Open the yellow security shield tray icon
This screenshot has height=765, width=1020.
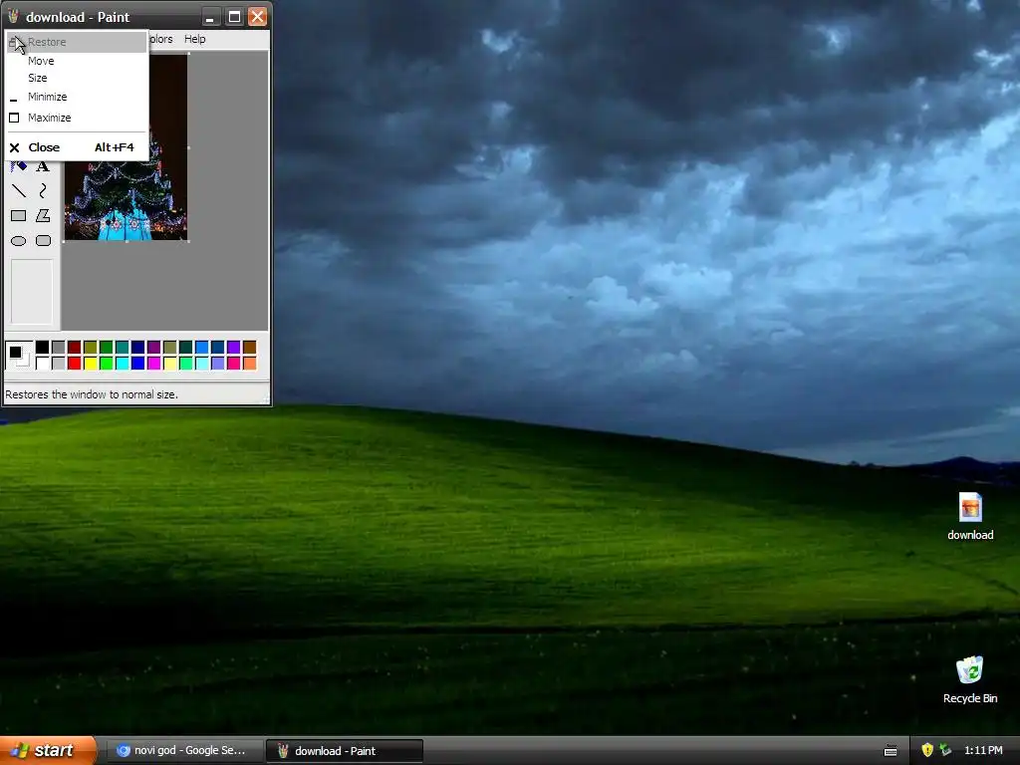(927, 750)
